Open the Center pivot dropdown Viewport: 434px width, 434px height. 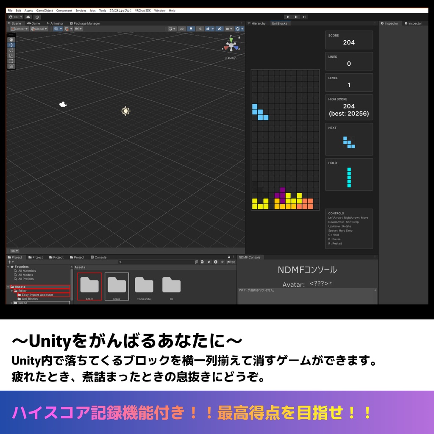click(20, 29)
